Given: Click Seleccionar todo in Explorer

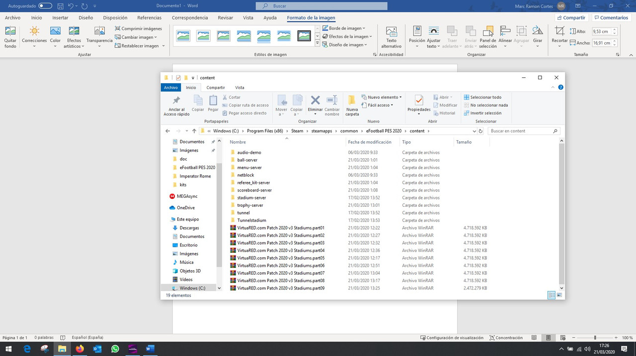Looking at the screenshot, I should [482, 97].
